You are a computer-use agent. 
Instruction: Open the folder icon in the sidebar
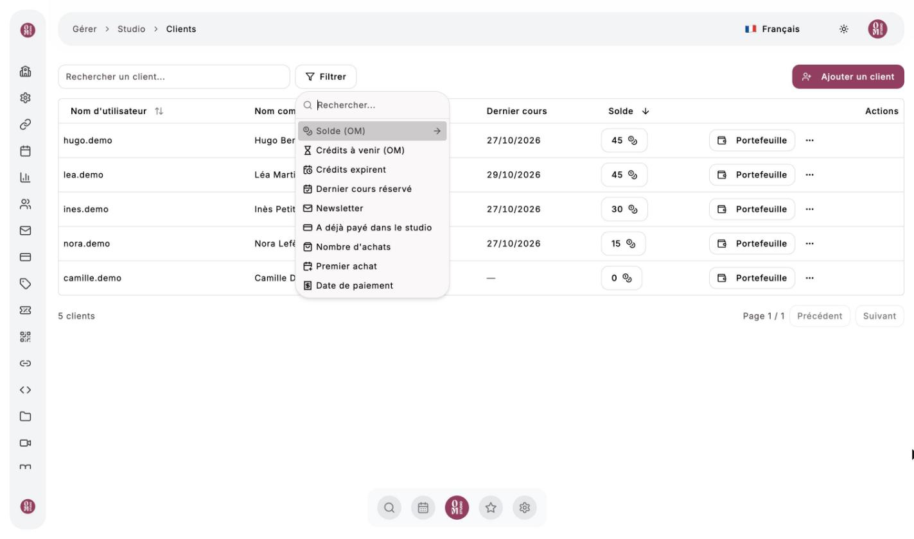click(26, 416)
